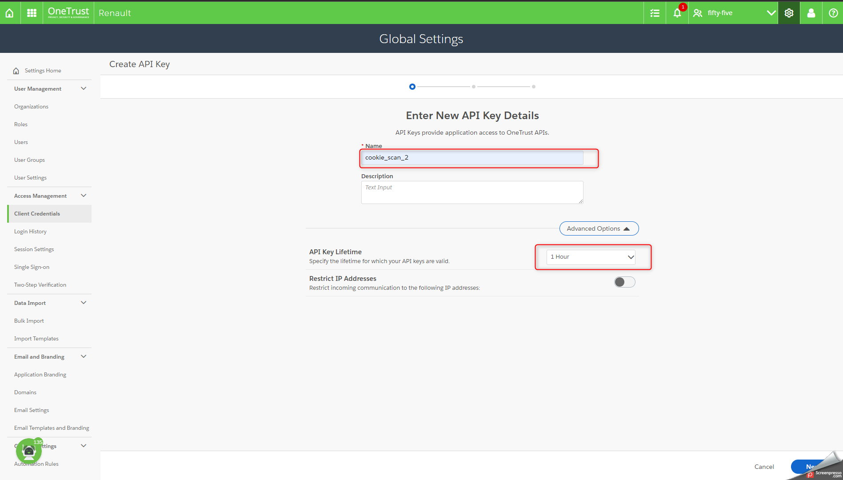The image size is (843, 480).
Task: Collapse the Advanced Options section
Action: click(599, 228)
